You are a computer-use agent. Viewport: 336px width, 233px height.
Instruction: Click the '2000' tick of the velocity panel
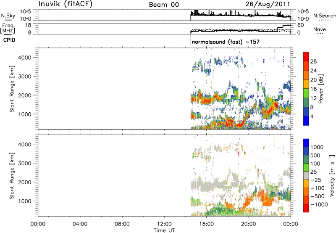tap(25, 183)
